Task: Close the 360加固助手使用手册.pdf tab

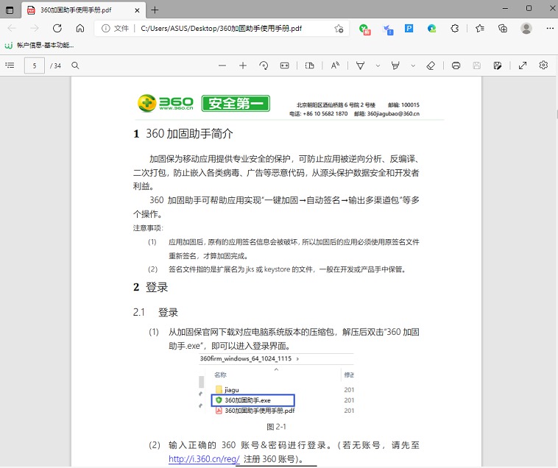Action: coord(137,10)
